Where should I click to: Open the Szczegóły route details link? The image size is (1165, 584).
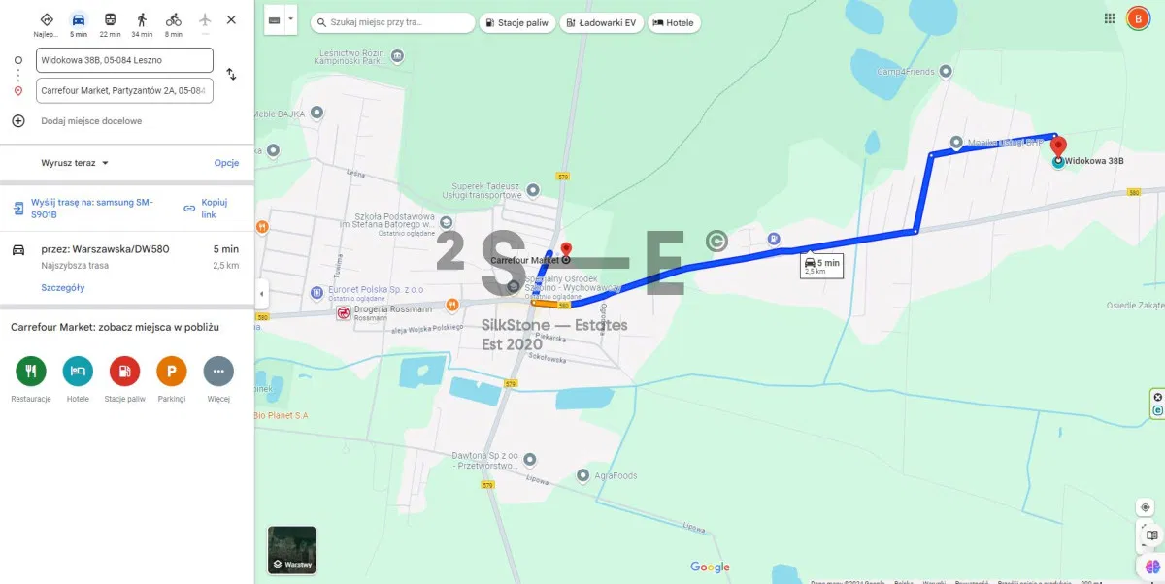63,288
